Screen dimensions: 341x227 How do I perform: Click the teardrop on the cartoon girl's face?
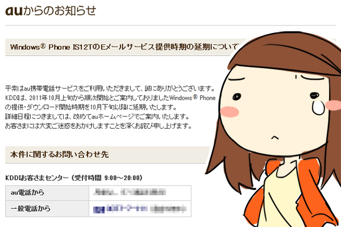318,107
